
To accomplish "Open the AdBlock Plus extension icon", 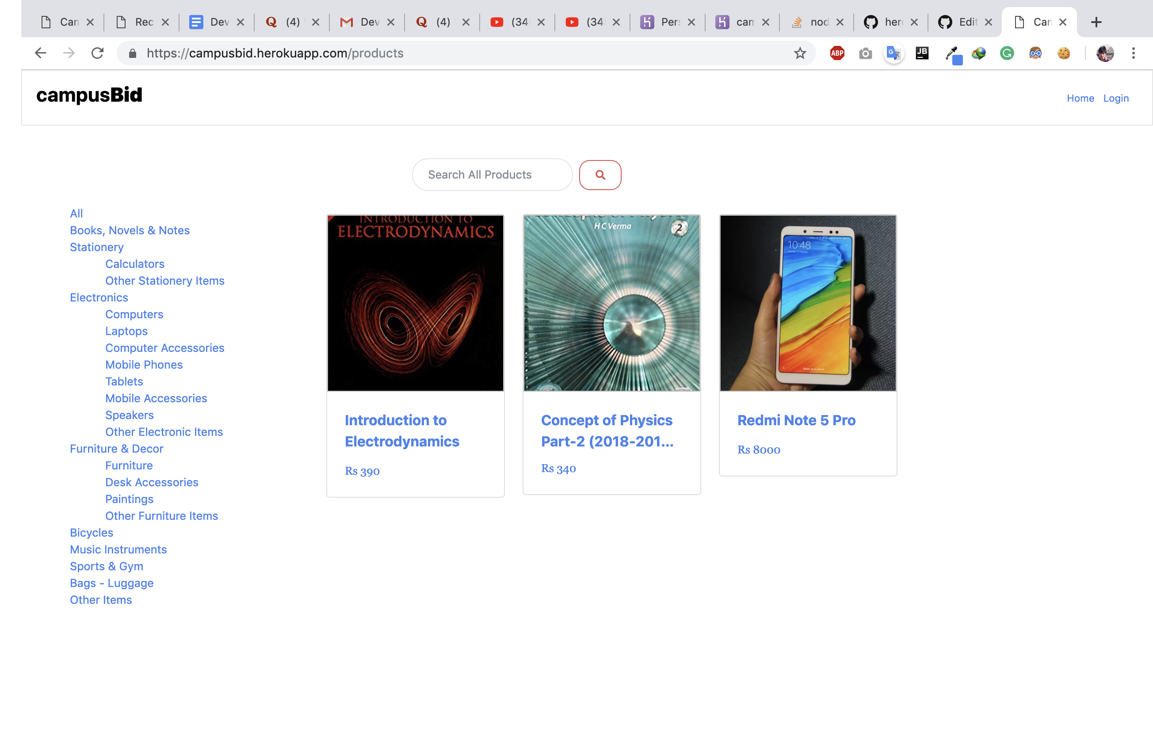I will pyautogui.click(x=836, y=53).
